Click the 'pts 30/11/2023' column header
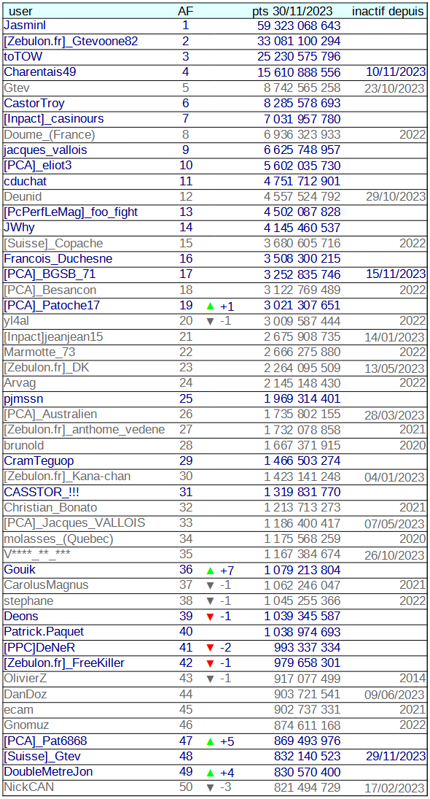Viewport: 430px width, 799px height. coord(292,11)
